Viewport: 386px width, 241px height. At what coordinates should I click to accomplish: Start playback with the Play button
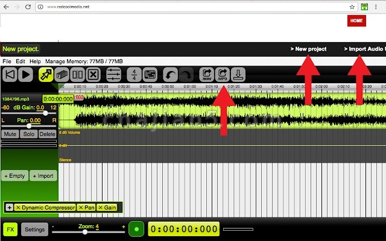coord(26,75)
